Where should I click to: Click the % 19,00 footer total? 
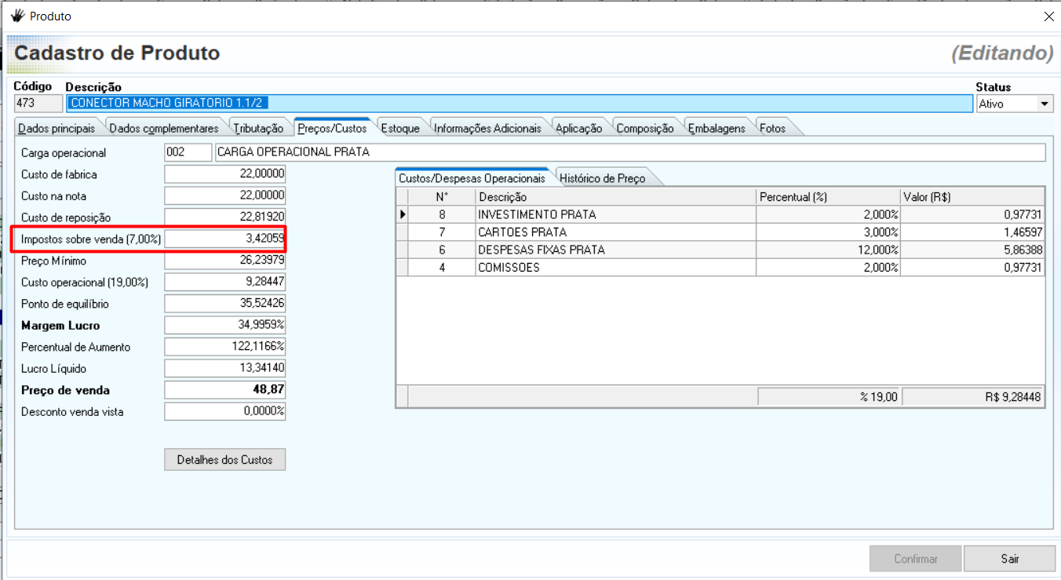[x=829, y=397]
